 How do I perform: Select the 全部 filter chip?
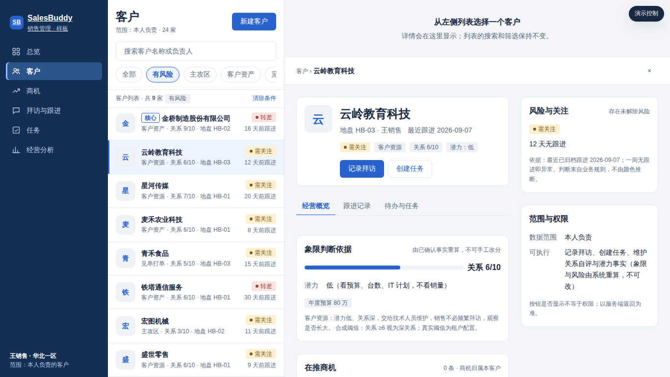(x=129, y=75)
